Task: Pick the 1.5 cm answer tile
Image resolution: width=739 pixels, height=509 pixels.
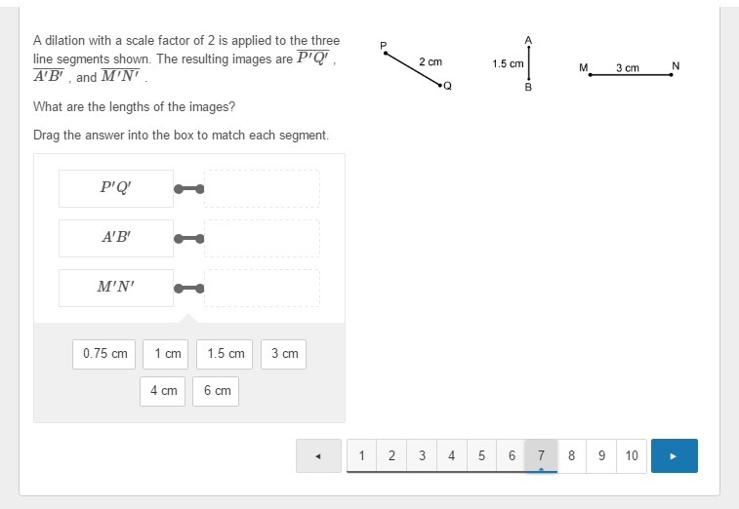Action: pyautogui.click(x=226, y=354)
